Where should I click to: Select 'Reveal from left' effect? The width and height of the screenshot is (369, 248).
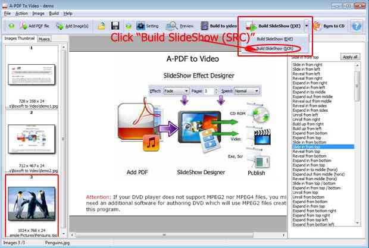[306, 74]
